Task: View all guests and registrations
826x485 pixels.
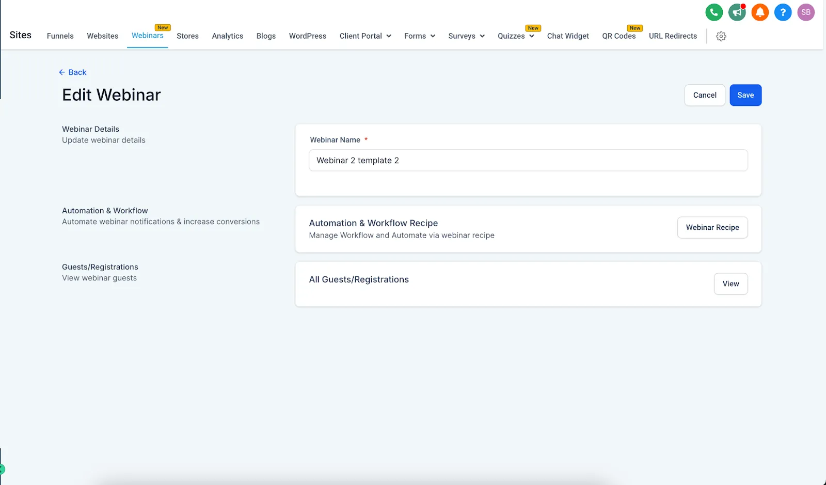Action: click(x=731, y=284)
